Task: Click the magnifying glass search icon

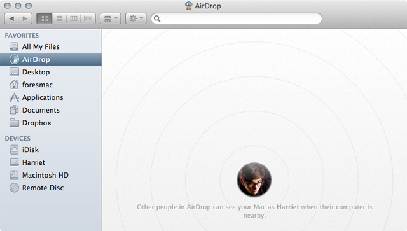Action: click(157, 18)
